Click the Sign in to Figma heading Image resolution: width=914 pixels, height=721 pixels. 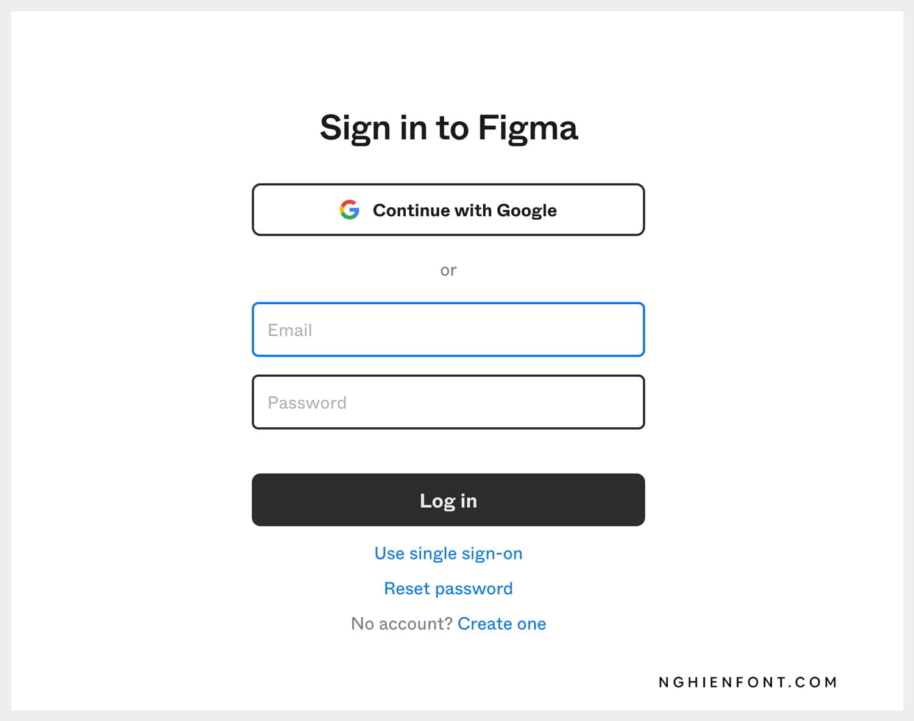coord(448,128)
